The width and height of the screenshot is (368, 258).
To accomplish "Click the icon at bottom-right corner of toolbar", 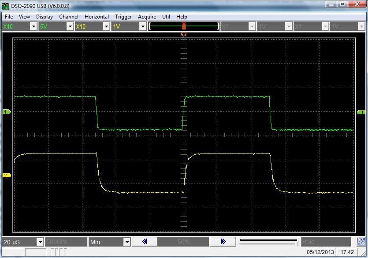I will pyautogui.click(x=361, y=242).
